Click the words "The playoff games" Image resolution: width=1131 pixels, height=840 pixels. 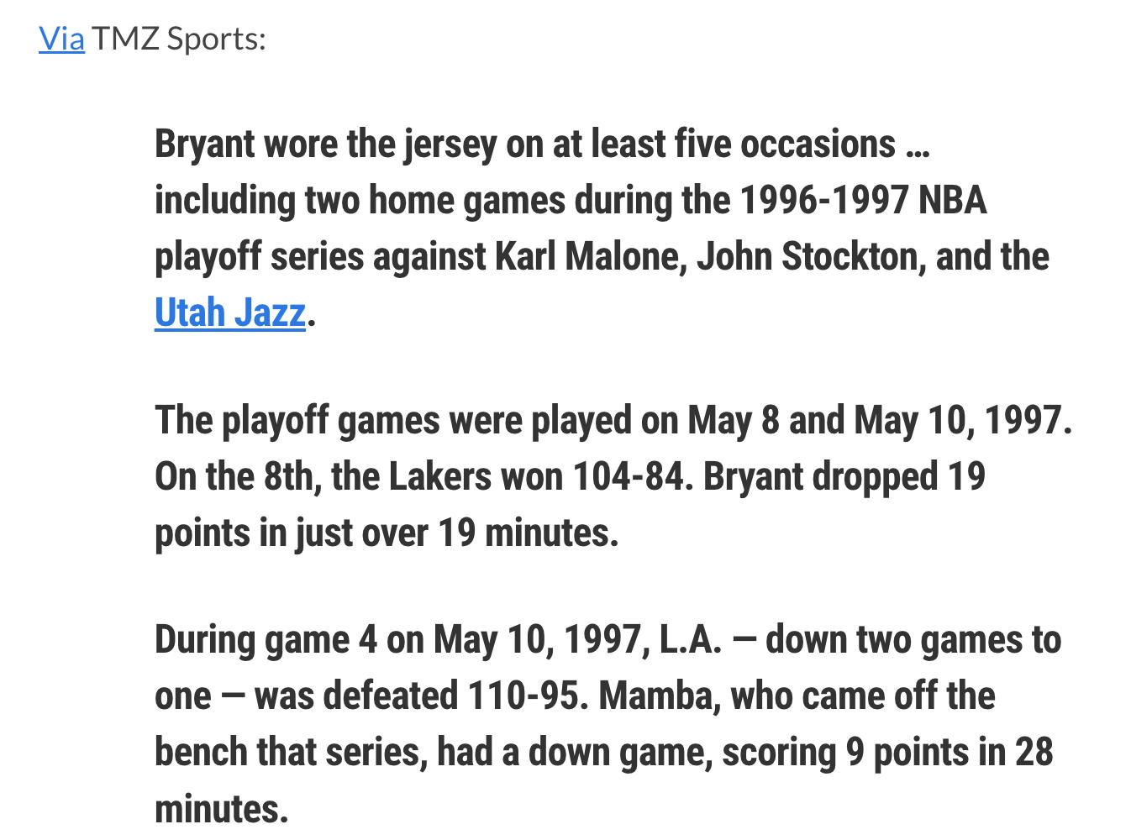[297, 420]
